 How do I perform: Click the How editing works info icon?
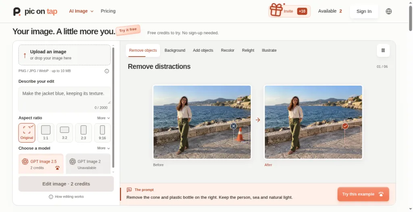point(51,197)
